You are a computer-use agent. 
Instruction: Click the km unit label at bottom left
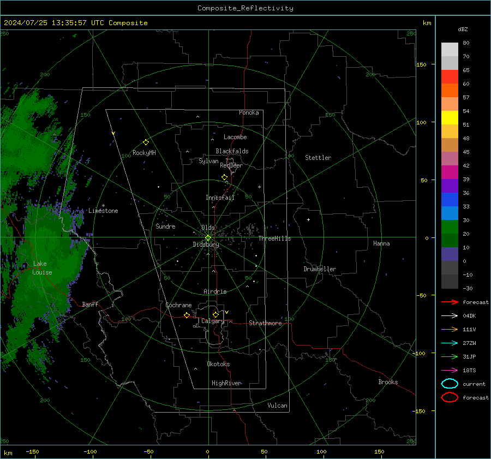point(8,453)
